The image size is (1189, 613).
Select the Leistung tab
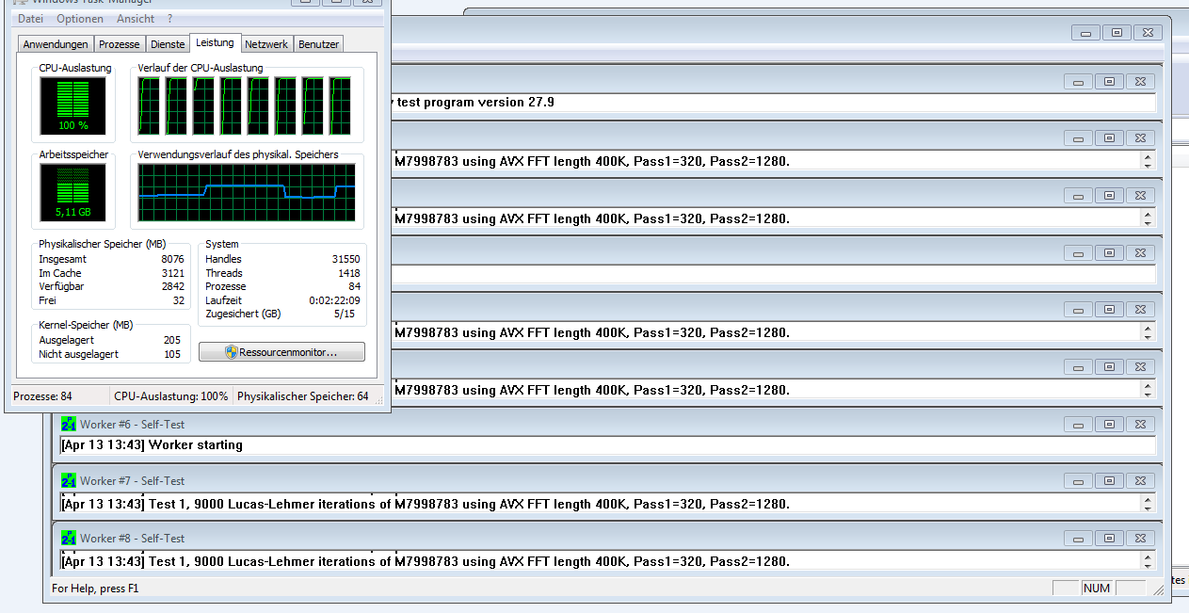point(215,42)
